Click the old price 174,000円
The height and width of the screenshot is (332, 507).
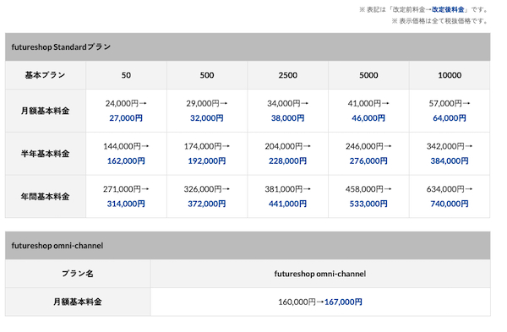pyautogui.click(x=203, y=146)
